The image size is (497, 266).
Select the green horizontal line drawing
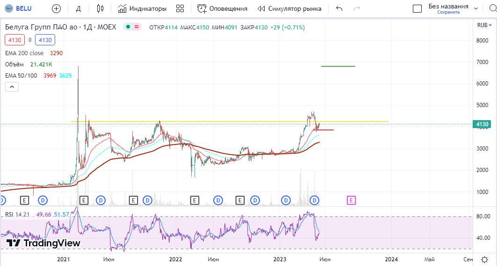tap(338, 66)
